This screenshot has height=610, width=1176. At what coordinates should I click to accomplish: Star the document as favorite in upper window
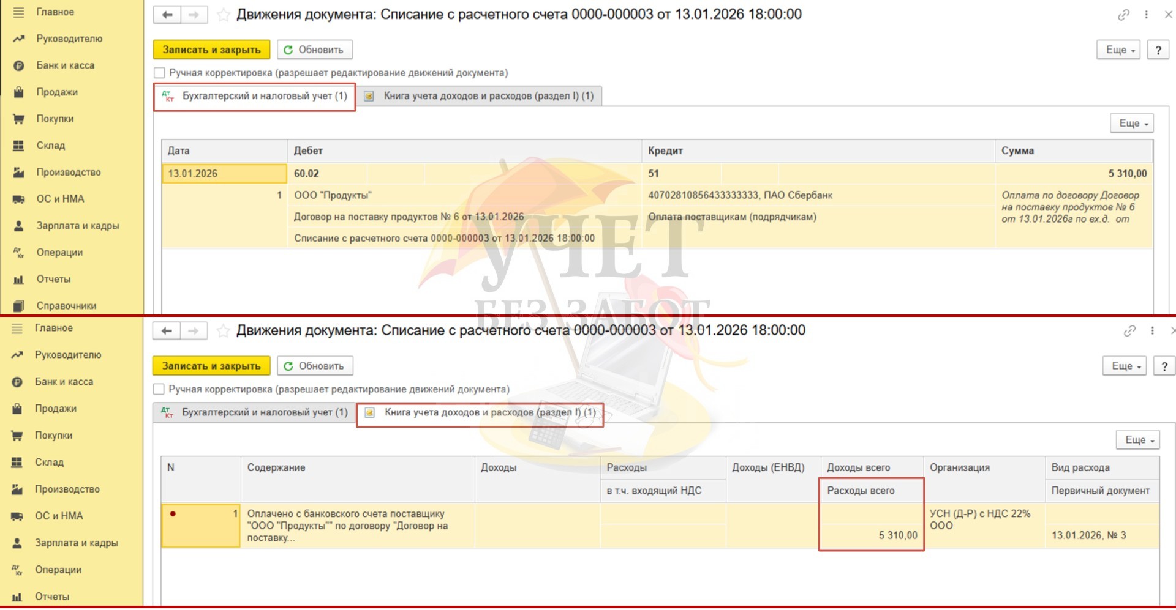pos(224,15)
